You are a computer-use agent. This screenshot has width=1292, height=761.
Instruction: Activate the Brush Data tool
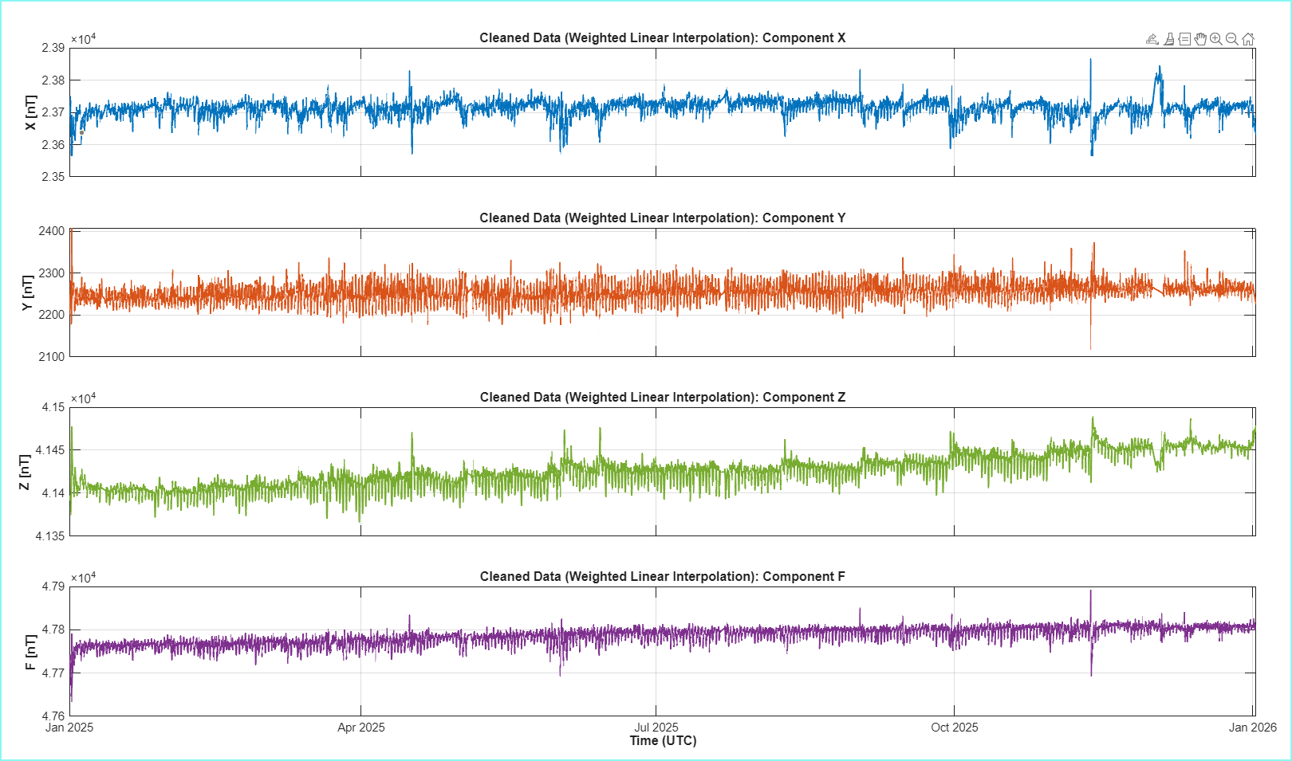tap(1169, 39)
